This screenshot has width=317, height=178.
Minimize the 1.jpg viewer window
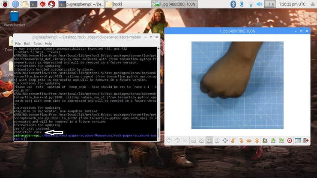[x=296, y=31]
